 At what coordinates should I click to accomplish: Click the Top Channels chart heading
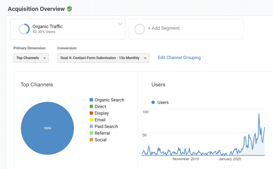(37, 84)
